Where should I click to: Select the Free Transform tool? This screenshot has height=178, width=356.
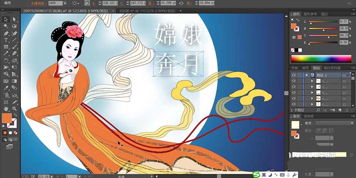(15, 67)
